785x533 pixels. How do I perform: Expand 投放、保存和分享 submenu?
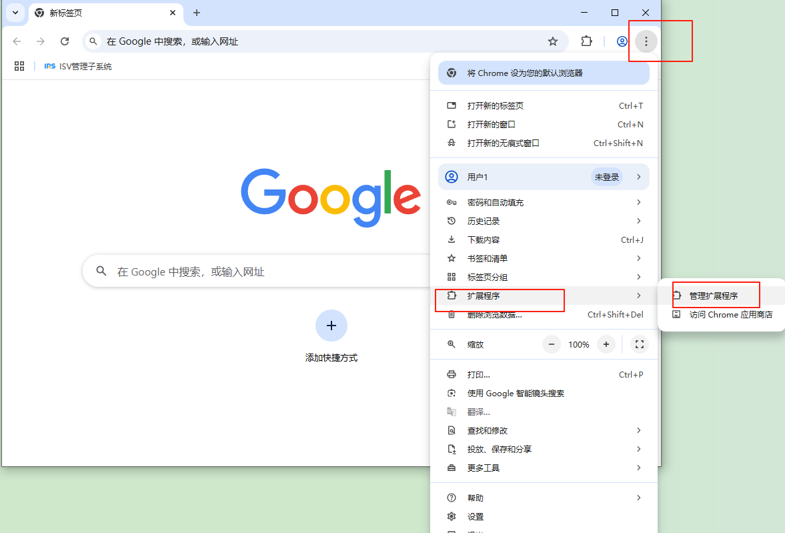click(x=544, y=450)
